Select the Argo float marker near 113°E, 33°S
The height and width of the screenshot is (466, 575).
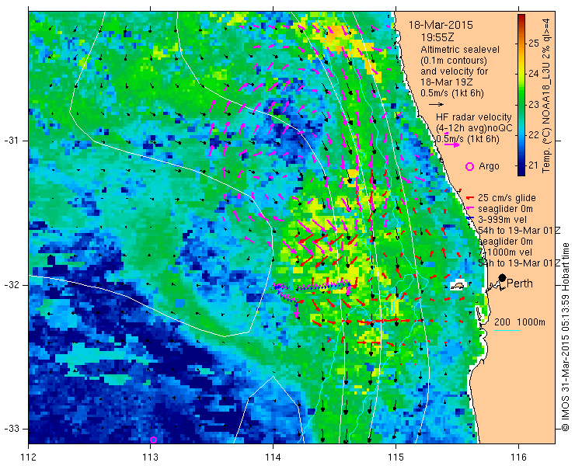(x=153, y=440)
